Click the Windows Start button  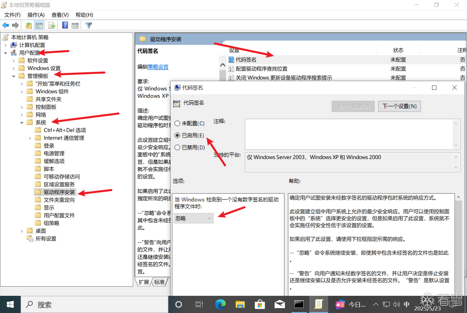(x=10, y=304)
